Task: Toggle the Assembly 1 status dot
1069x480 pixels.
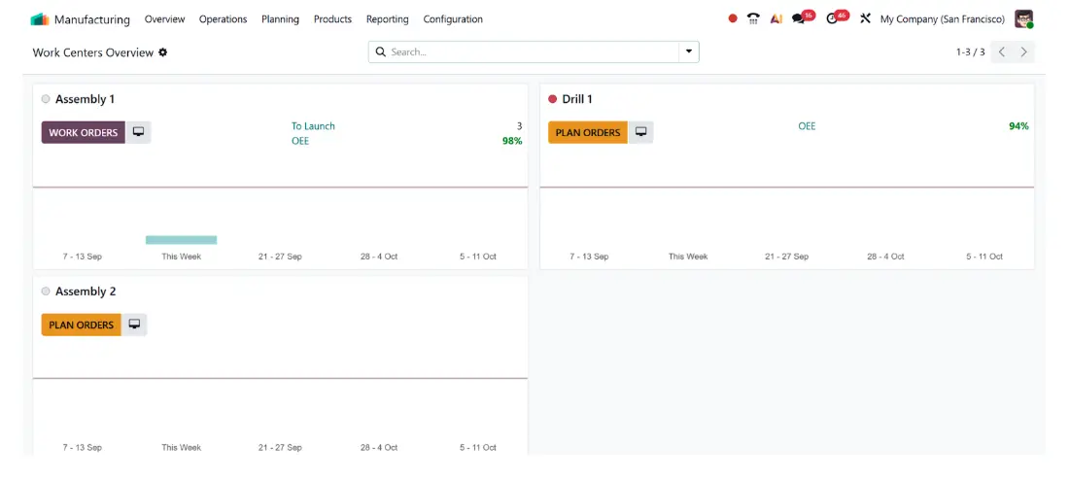Action: [46, 99]
